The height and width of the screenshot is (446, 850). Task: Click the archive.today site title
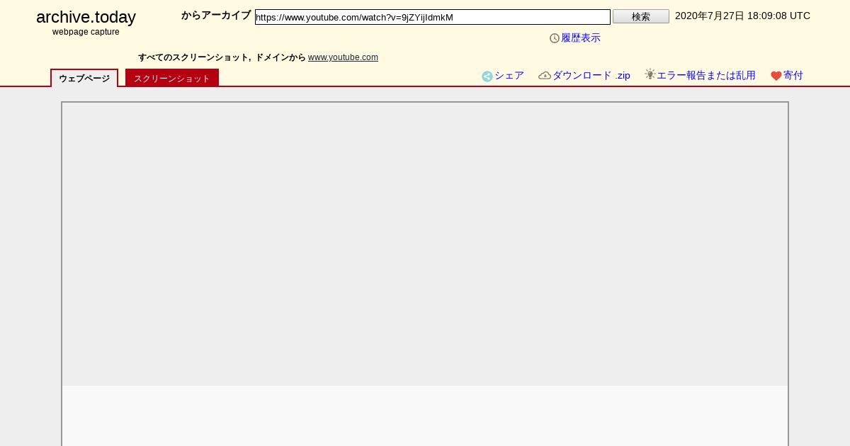pyautogui.click(x=86, y=18)
